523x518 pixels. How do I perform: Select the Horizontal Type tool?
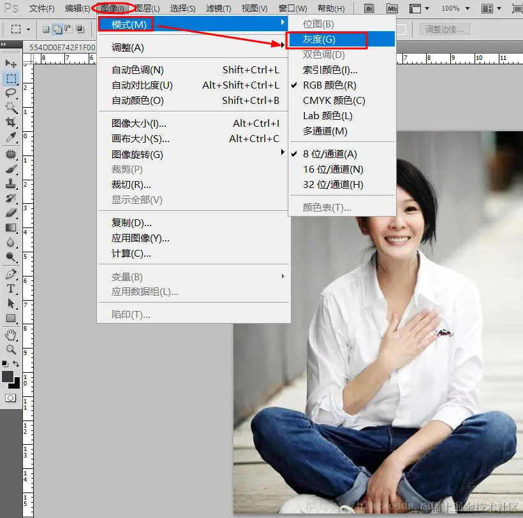pyautogui.click(x=11, y=289)
